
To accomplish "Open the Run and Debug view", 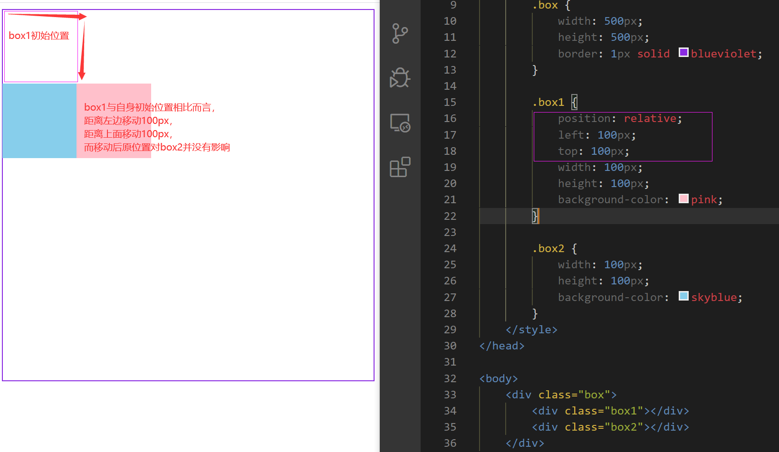I will coord(400,78).
